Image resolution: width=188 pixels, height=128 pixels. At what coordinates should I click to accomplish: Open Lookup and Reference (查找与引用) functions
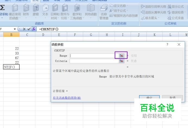tap(65, 12)
